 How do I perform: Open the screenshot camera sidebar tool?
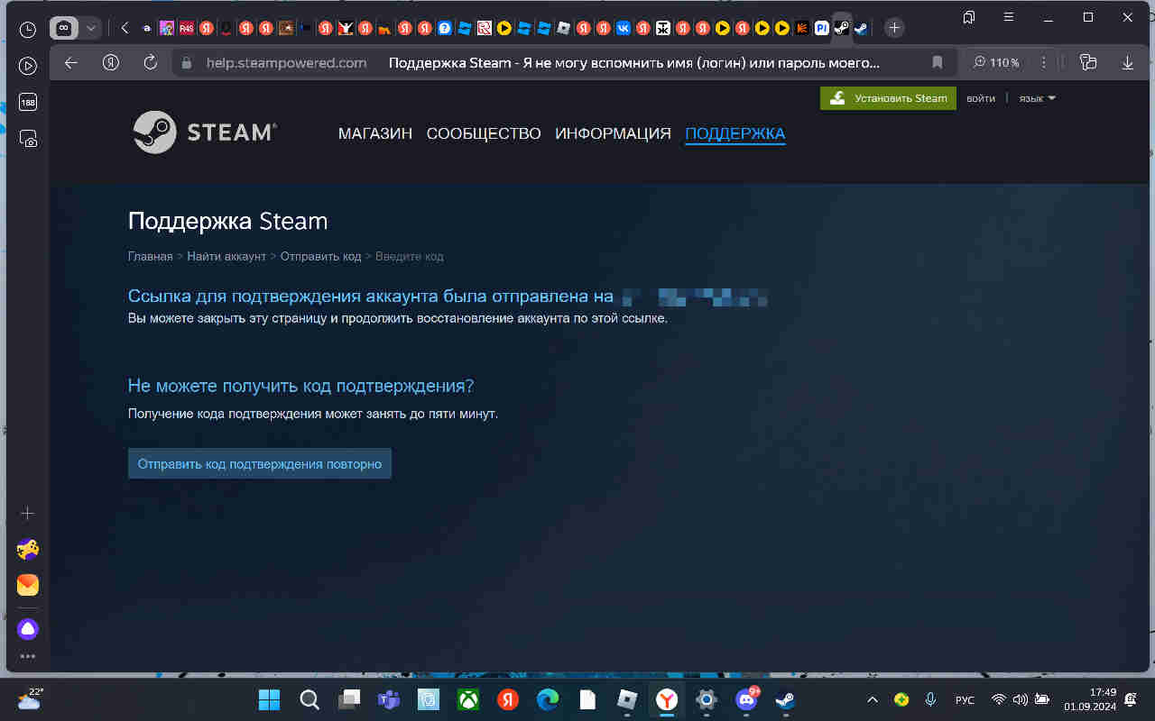28,139
